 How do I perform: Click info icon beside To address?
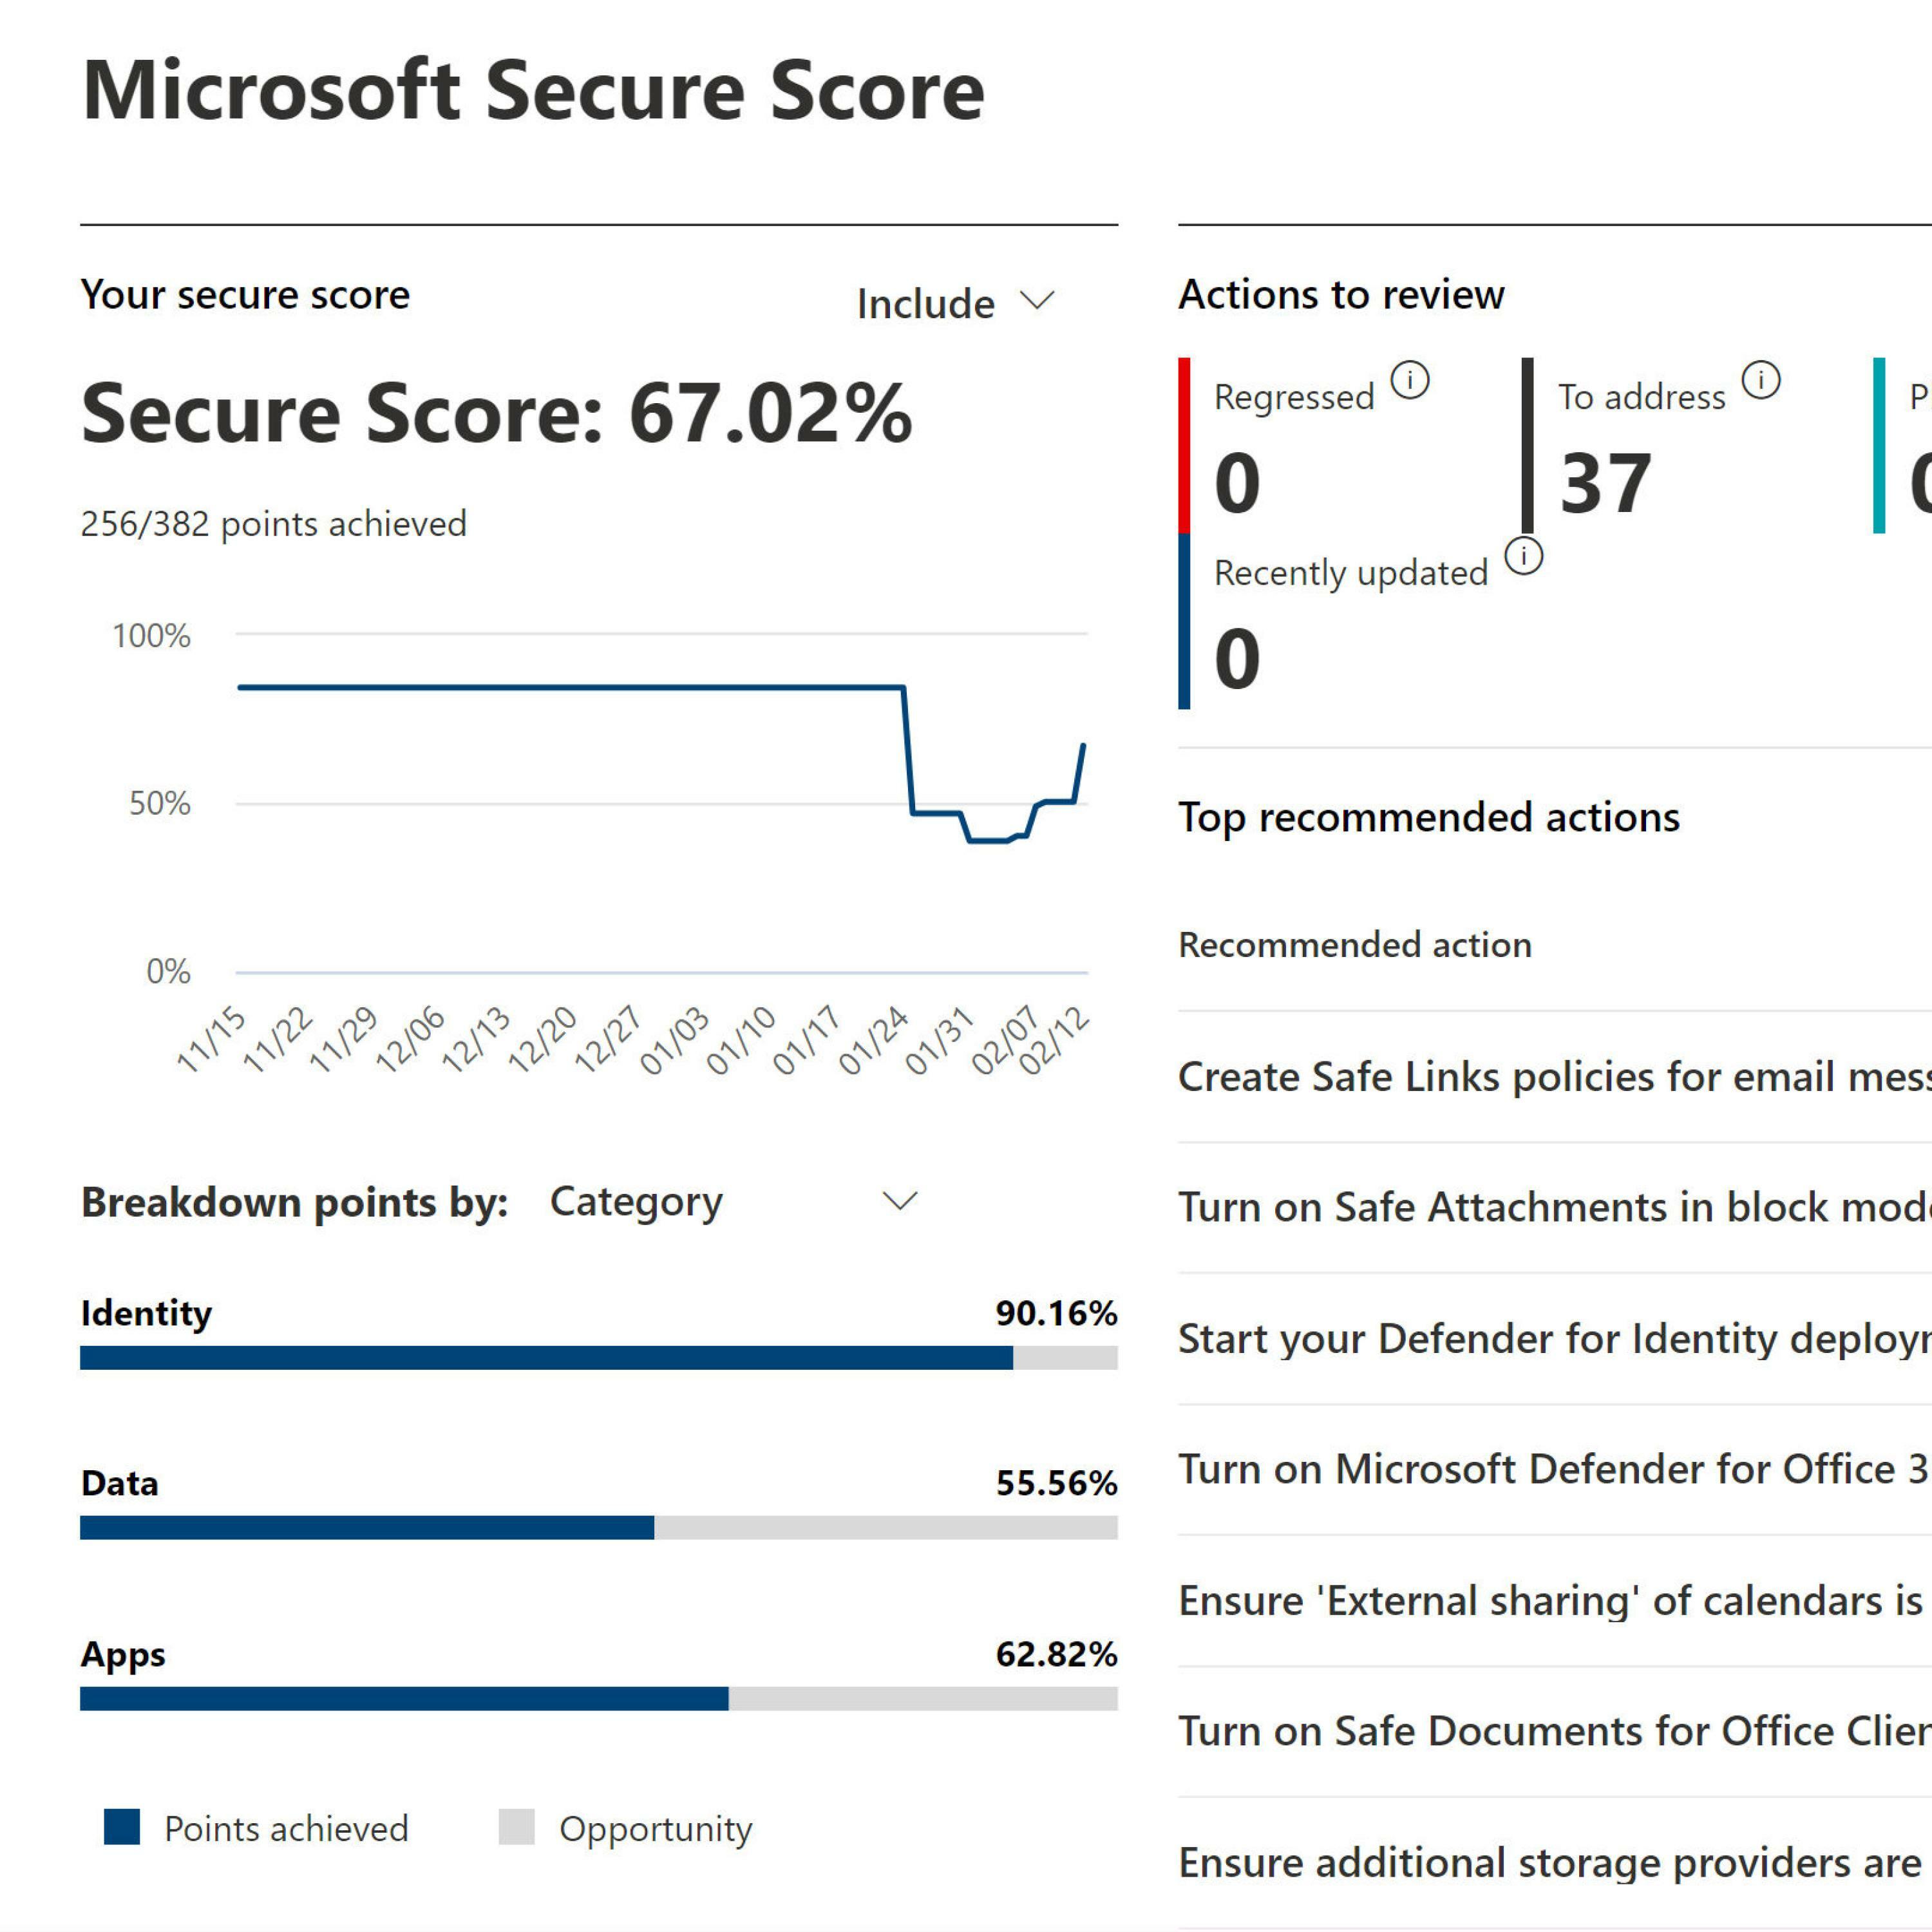click(x=1761, y=380)
